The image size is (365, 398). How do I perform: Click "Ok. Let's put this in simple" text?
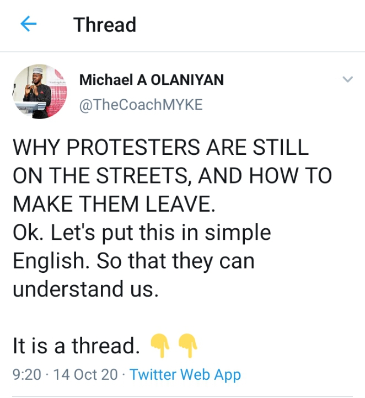click(142, 233)
